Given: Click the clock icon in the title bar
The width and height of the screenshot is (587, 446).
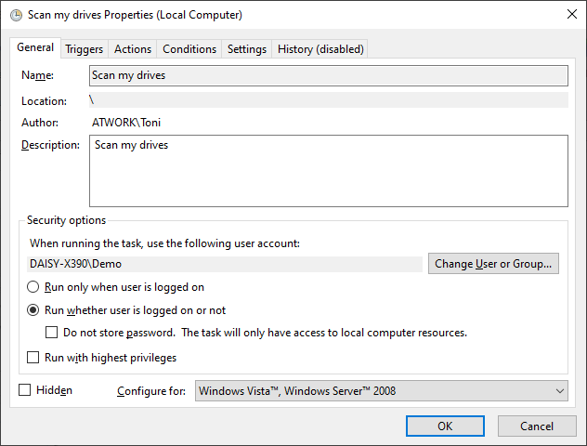Looking at the screenshot, I should 15,16.
